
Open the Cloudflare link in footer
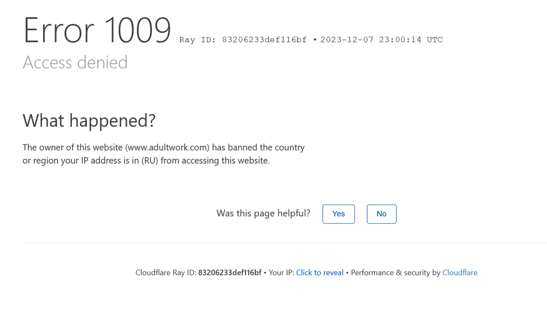(x=460, y=273)
